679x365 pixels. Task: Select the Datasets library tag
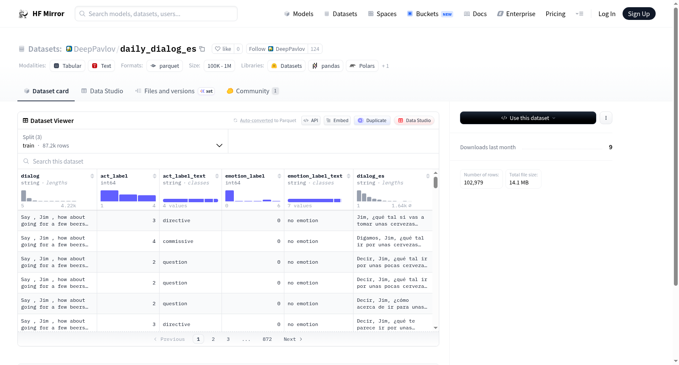coord(286,66)
